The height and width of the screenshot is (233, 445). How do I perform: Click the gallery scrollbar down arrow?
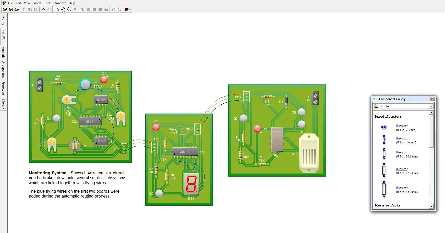431,206
